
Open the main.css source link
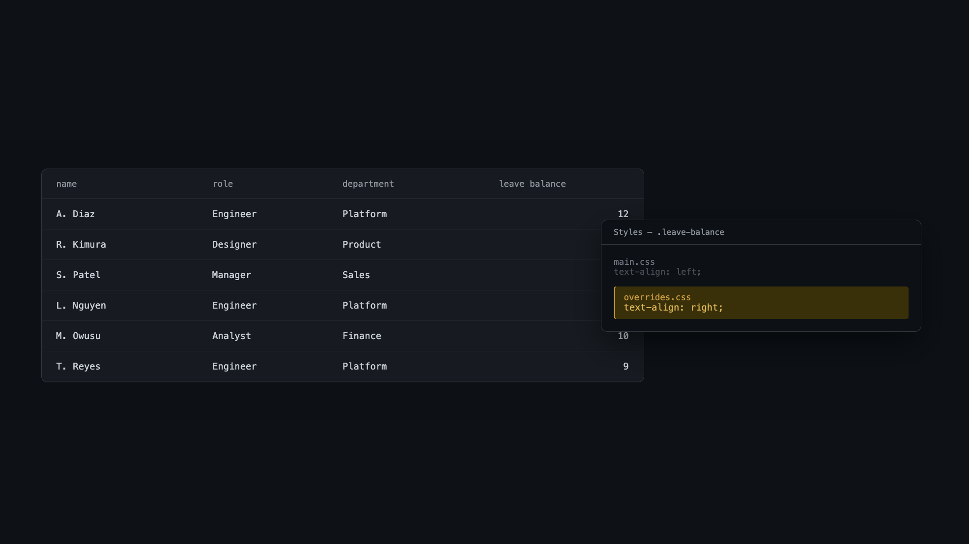[x=634, y=262]
